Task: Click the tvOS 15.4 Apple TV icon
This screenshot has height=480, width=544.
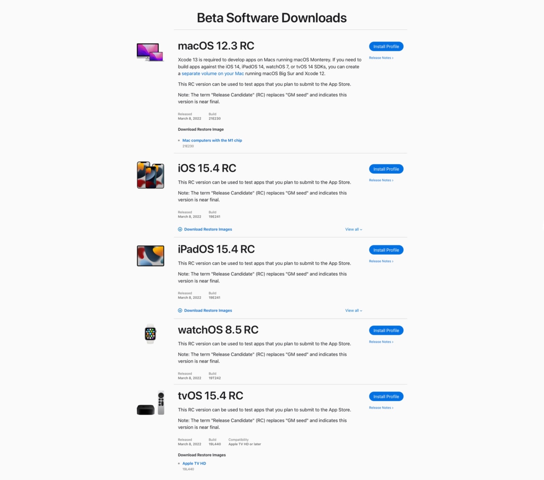Action: (150, 403)
